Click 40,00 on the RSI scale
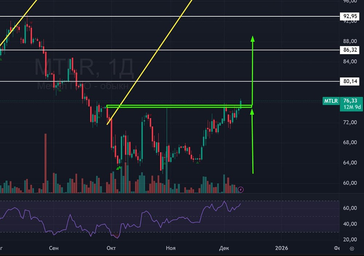The image size is (364, 256). (x=350, y=224)
